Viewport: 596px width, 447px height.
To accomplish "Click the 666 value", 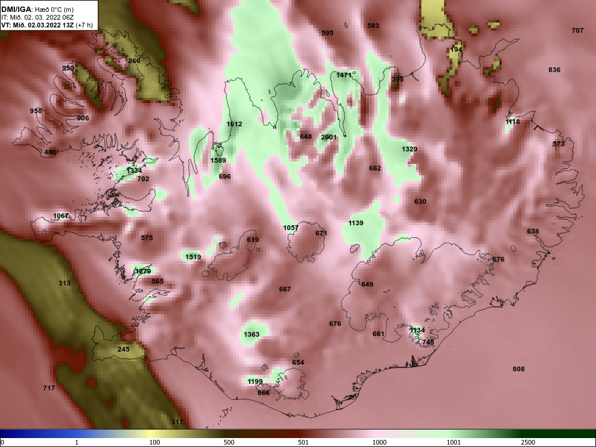I will pos(263,393).
